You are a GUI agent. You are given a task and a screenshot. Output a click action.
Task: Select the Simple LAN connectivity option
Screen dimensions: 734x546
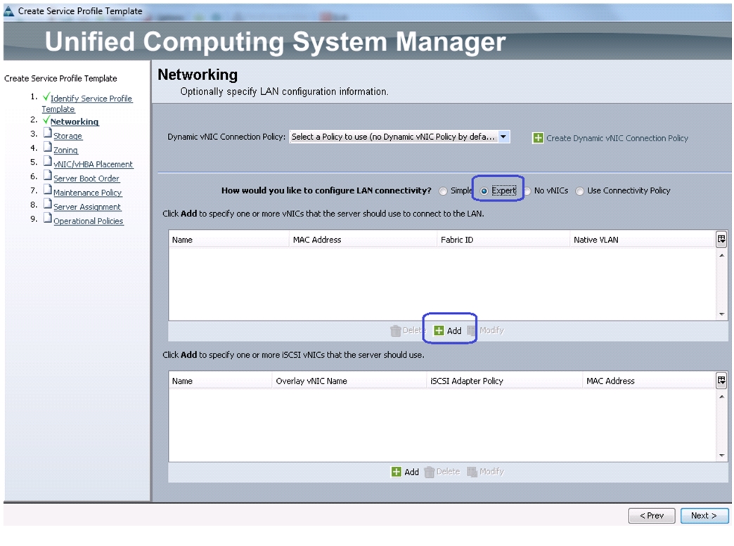[442, 191]
